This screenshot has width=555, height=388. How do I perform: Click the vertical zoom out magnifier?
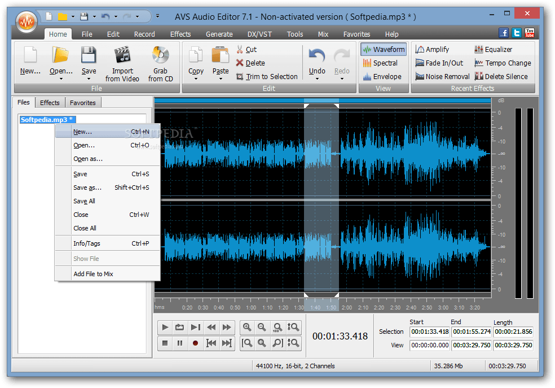[x=293, y=343]
